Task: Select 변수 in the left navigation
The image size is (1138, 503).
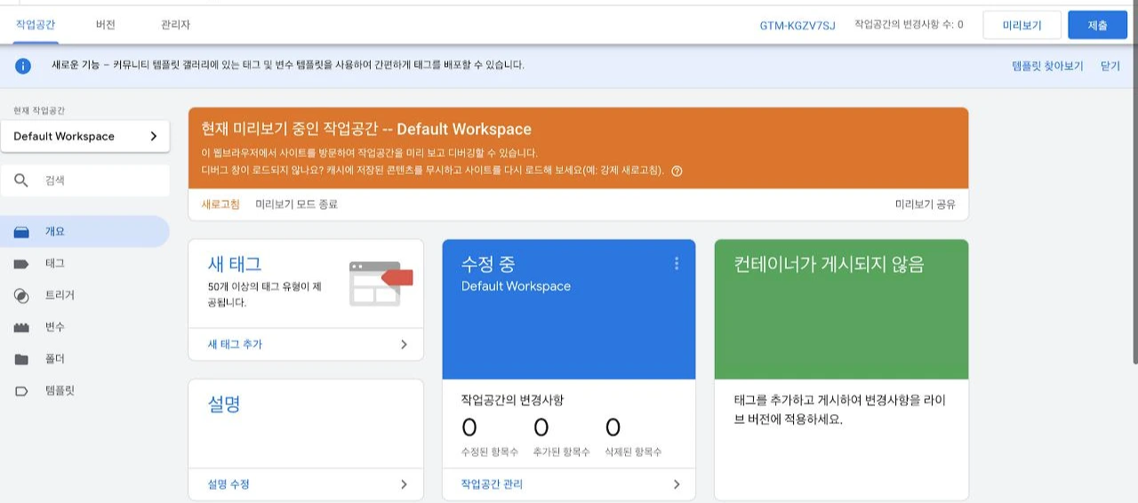Action: tap(84, 327)
